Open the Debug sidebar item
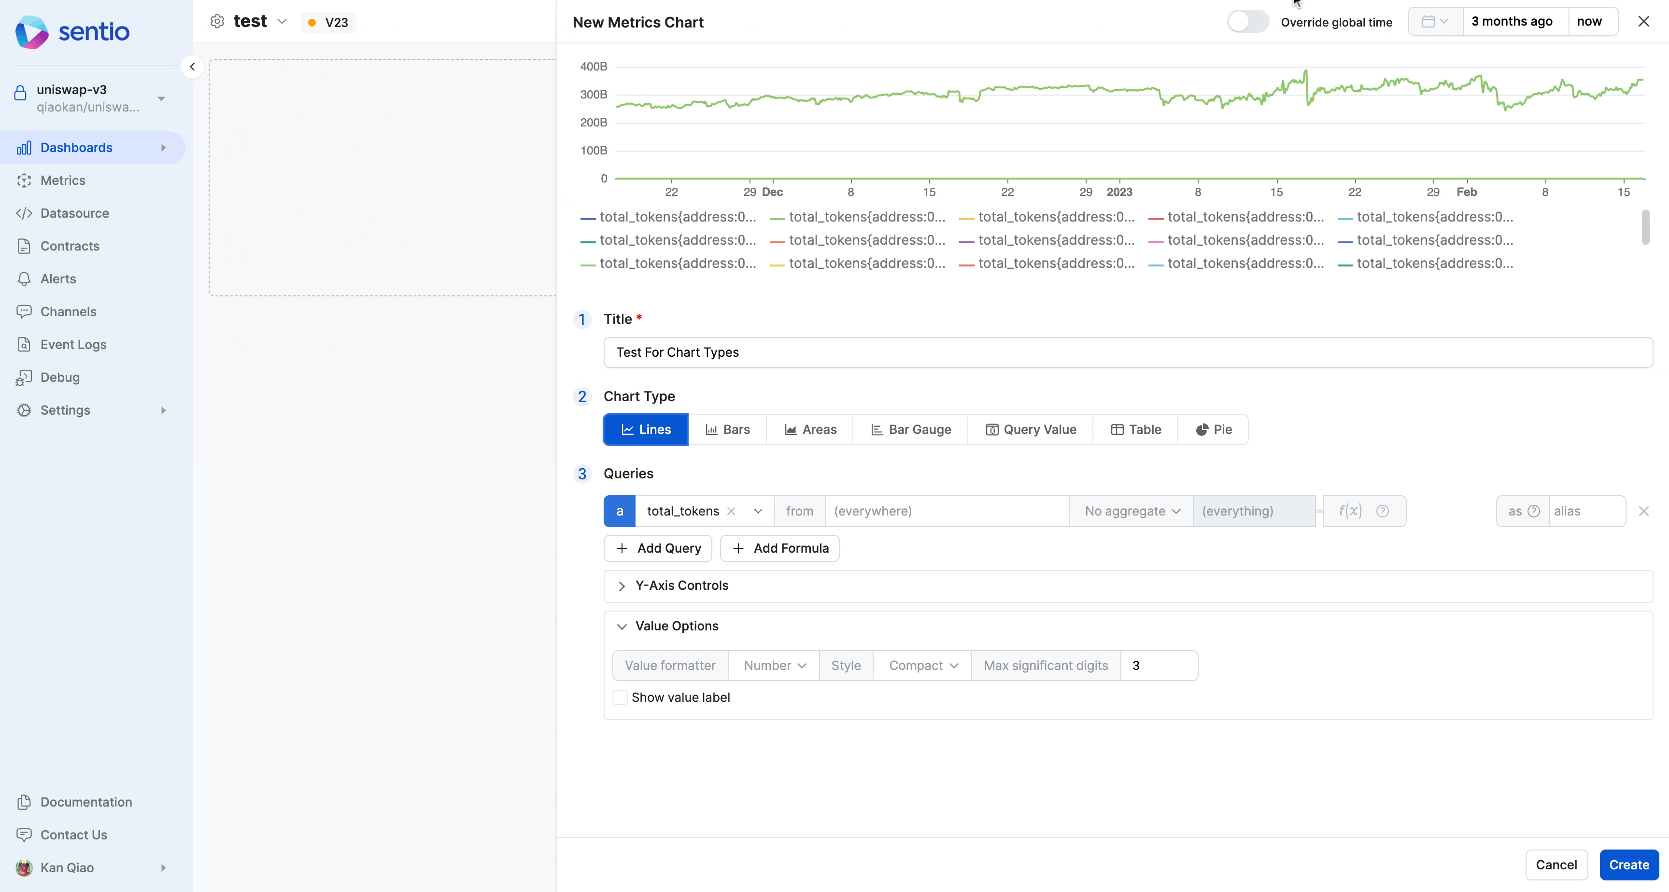 tap(59, 377)
